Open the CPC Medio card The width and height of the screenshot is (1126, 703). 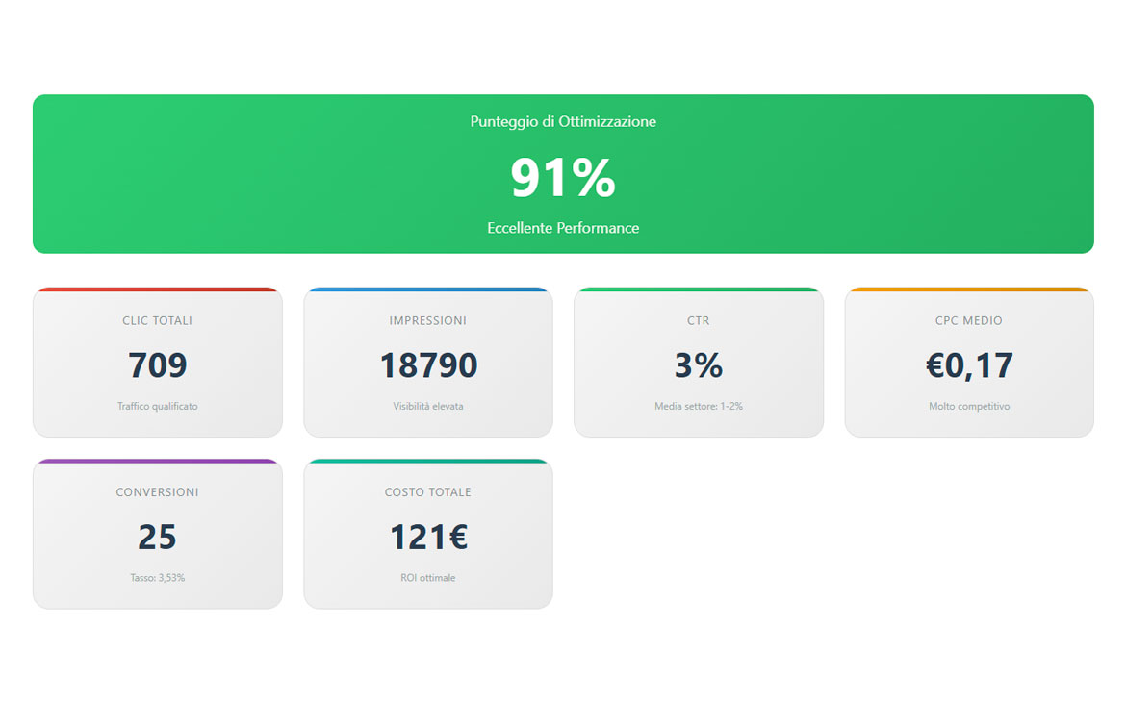pos(968,363)
